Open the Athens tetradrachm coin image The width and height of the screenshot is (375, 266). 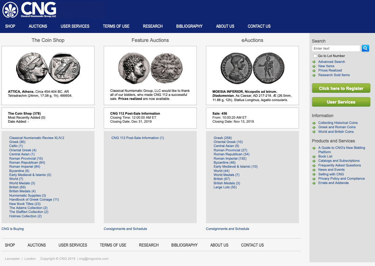48,68
